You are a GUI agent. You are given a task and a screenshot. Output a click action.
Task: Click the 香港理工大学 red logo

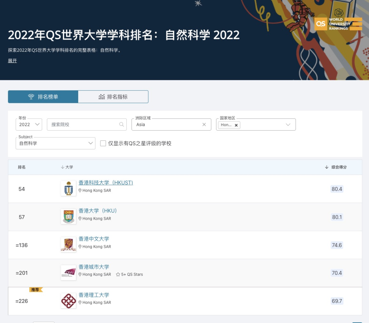click(68, 301)
